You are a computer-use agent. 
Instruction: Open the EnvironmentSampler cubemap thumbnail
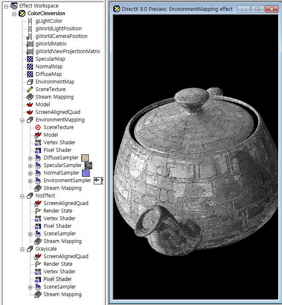point(99,181)
